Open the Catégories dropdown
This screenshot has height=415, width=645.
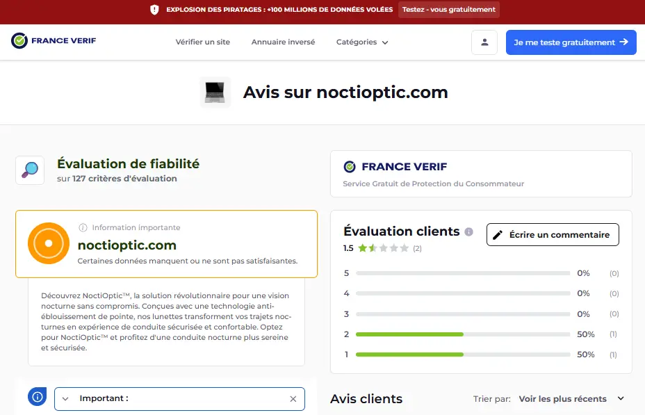361,42
